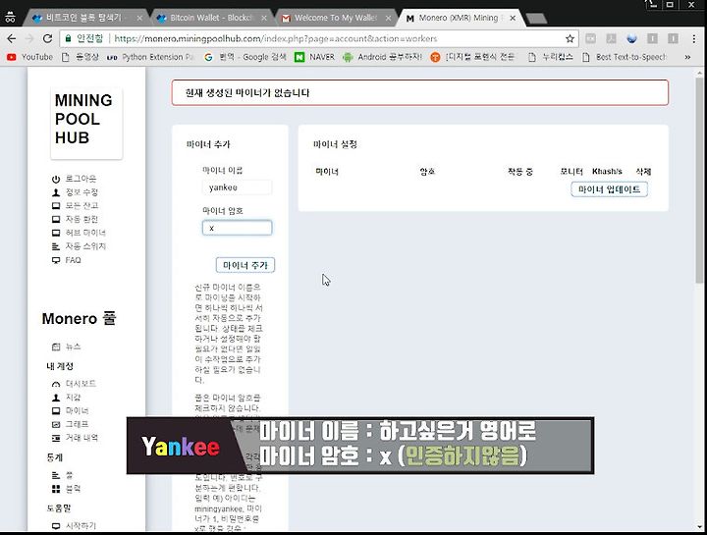The width and height of the screenshot is (707, 535).
Task: Click the 시작하기 help icon
Action: 56,526
